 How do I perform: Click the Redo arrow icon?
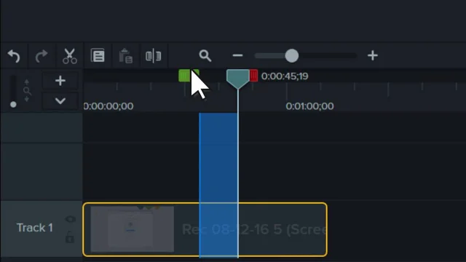[42, 56]
